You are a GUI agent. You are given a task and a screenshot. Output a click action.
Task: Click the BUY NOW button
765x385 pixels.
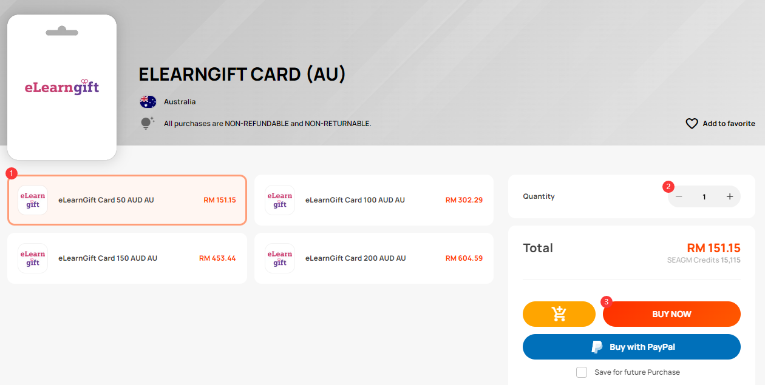pos(671,314)
